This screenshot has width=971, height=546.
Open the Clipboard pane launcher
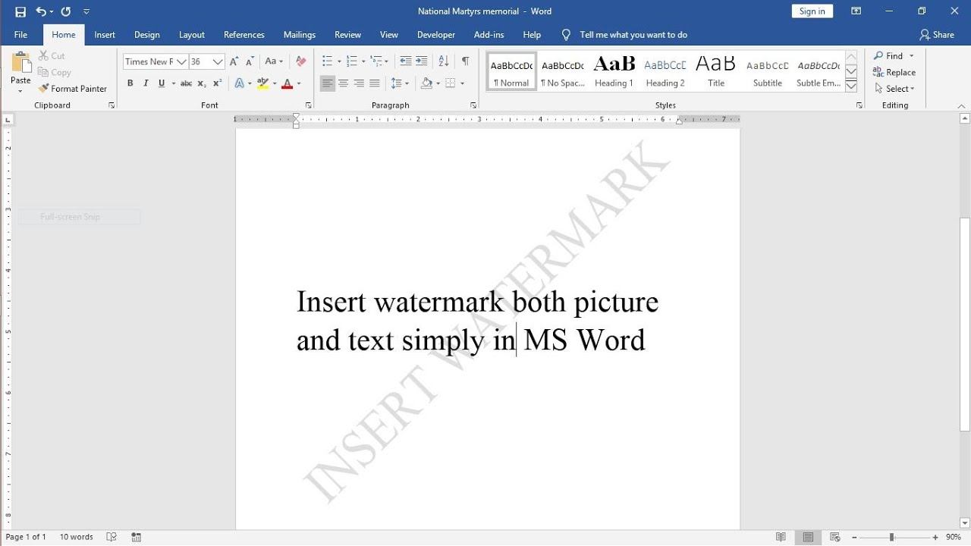112,105
